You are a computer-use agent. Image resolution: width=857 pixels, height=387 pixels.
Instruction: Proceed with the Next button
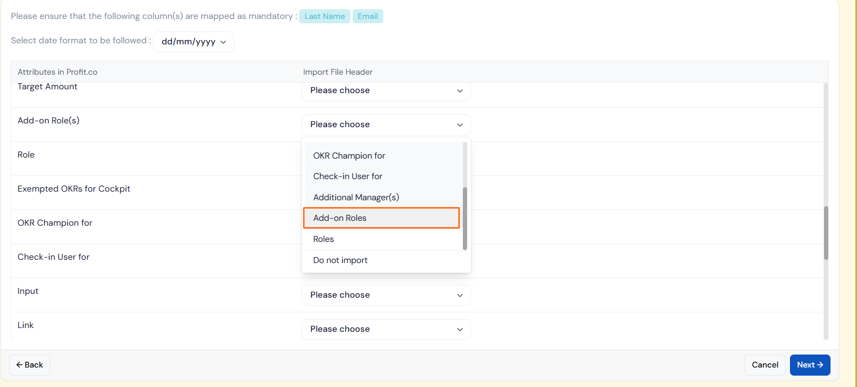[810, 365]
